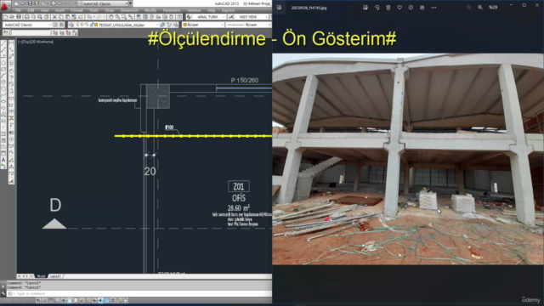Click Workspace Settings gear icon

55,25
